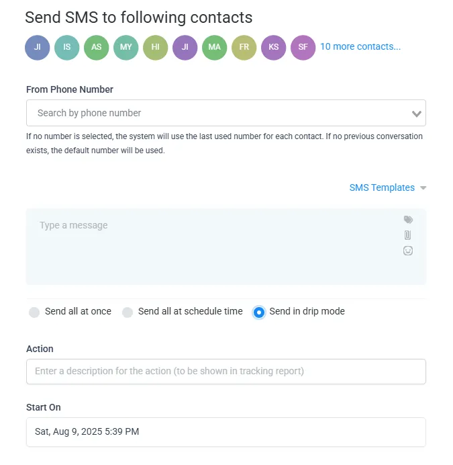Show the 10 more contacts link

click(x=360, y=47)
